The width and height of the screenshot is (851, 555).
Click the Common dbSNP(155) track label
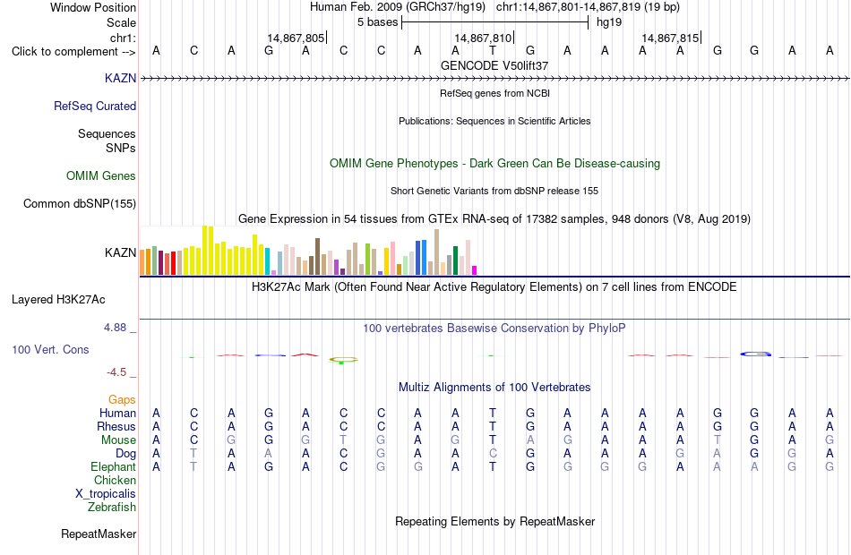(80, 203)
